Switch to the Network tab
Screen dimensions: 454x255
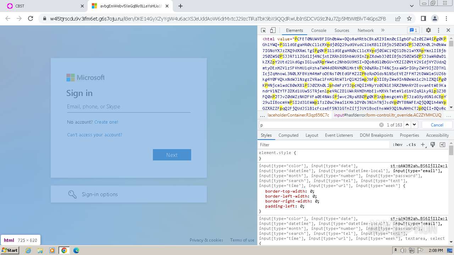tap(366, 30)
